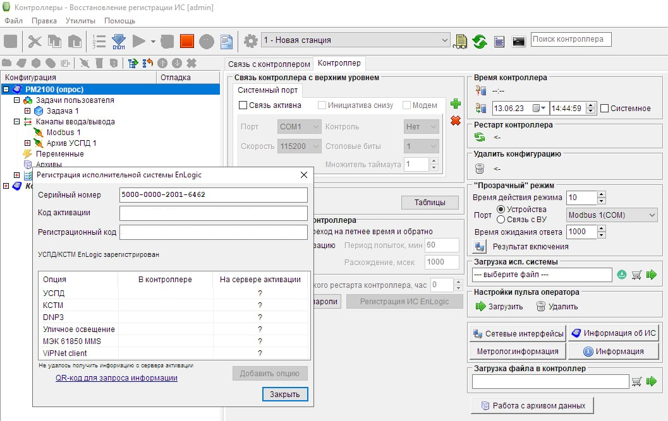
Task: Open the Контроль dropdown showing Нет
Action: coord(422,126)
